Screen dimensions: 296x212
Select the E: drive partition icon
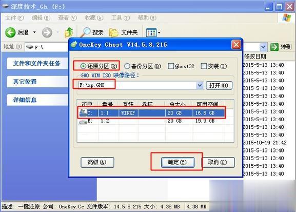click(83, 122)
